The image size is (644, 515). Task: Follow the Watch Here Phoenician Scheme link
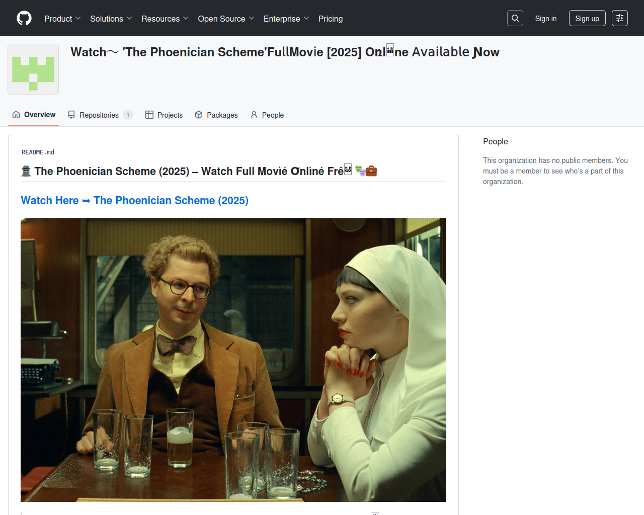[x=134, y=200]
